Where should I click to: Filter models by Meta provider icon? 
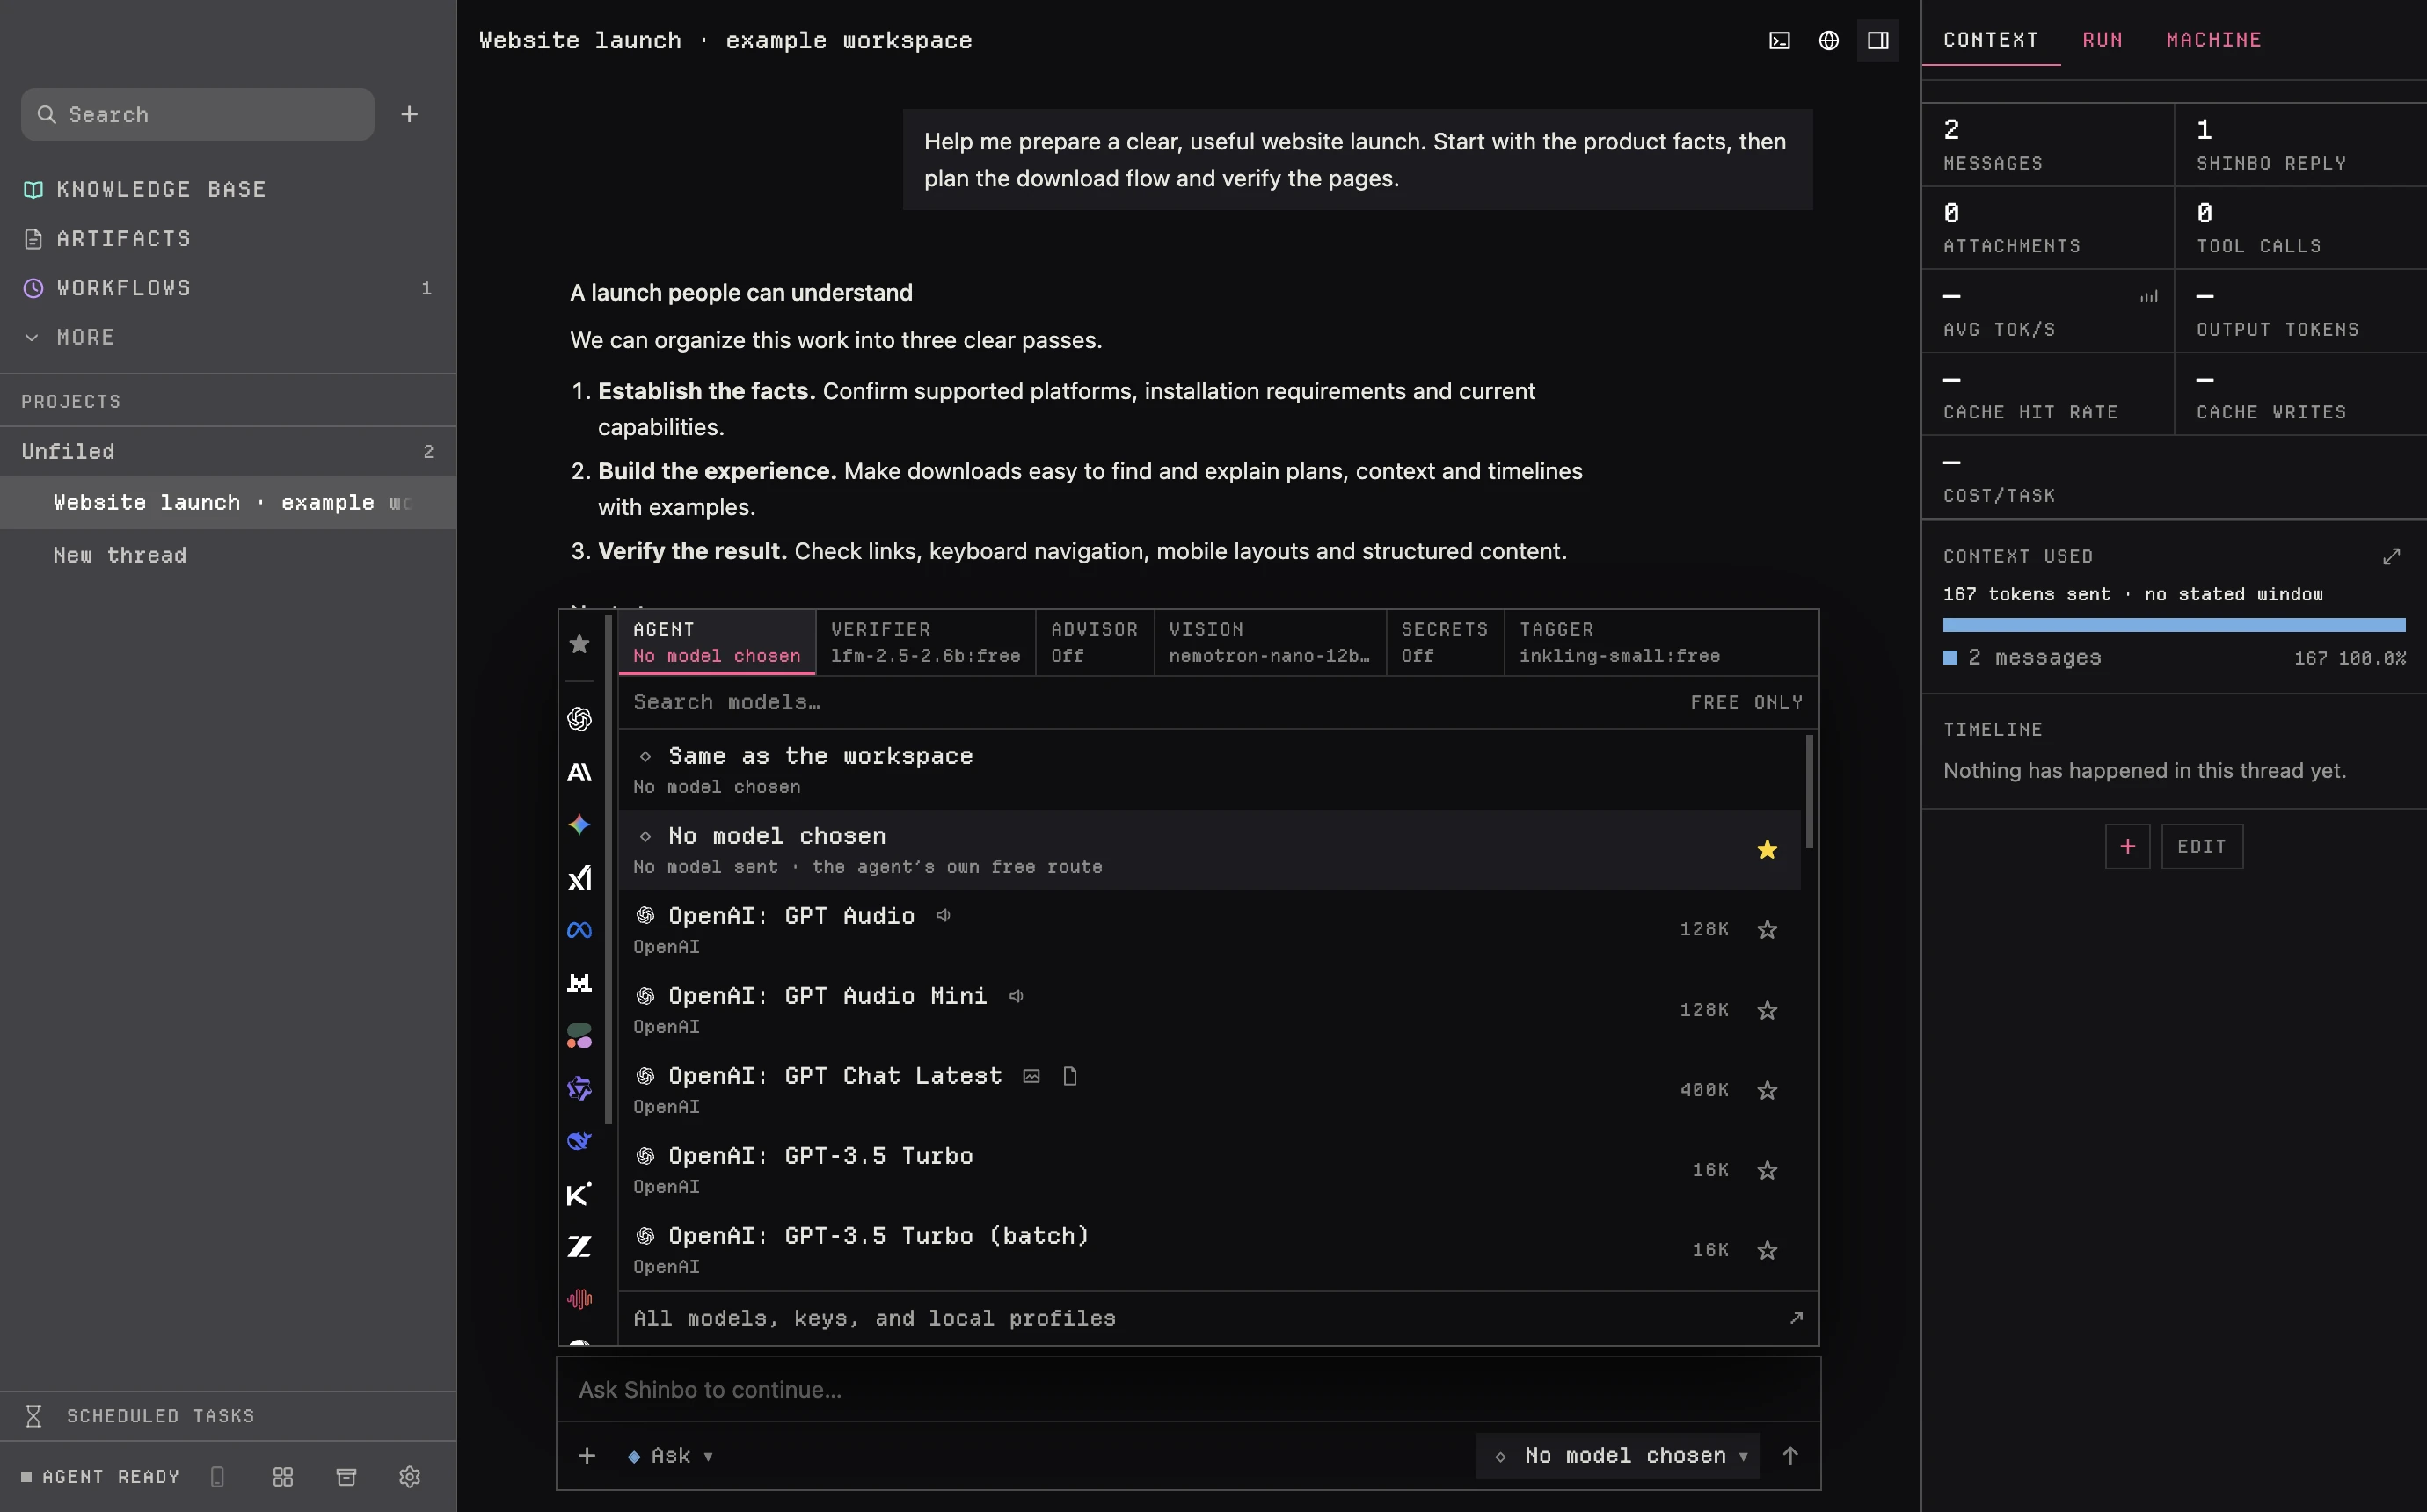point(579,930)
